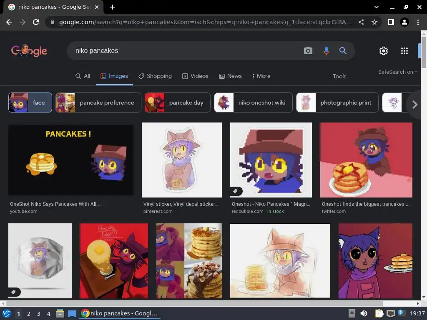The width and height of the screenshot is (427, 320).
Task: Click the tab search down arrow
Action: (x=377, y=7)
